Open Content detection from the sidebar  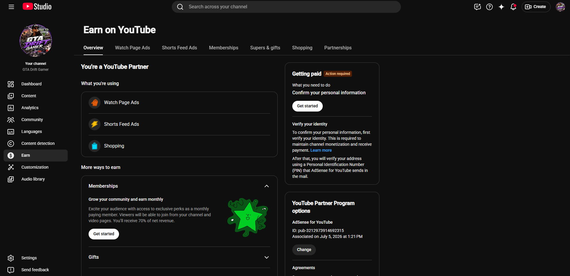36,144
